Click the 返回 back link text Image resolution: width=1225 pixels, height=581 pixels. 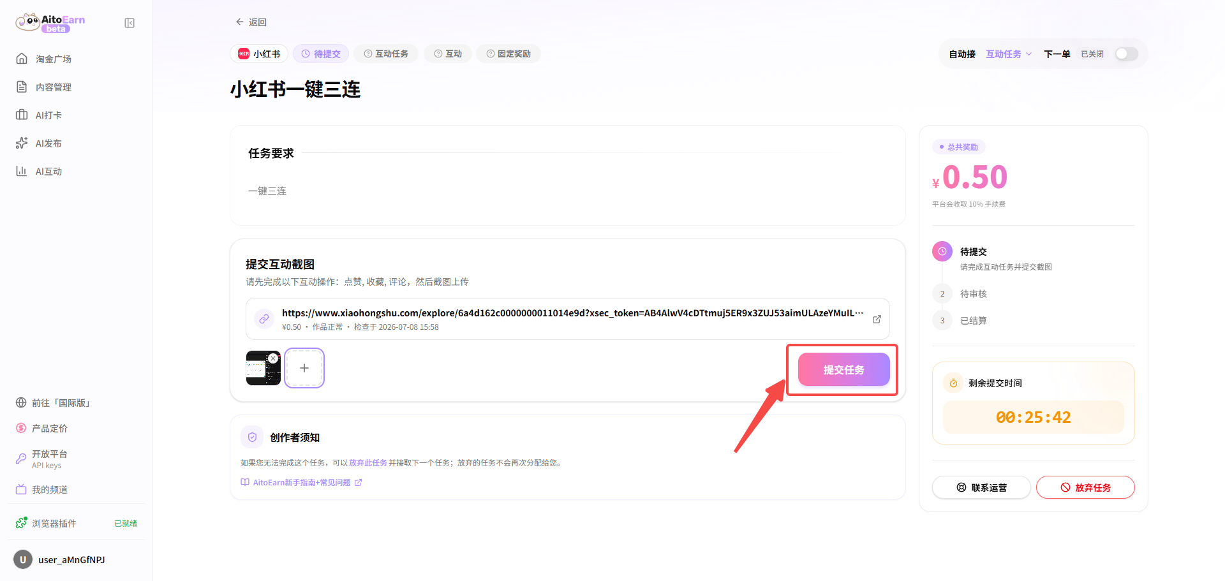(258, 22)
